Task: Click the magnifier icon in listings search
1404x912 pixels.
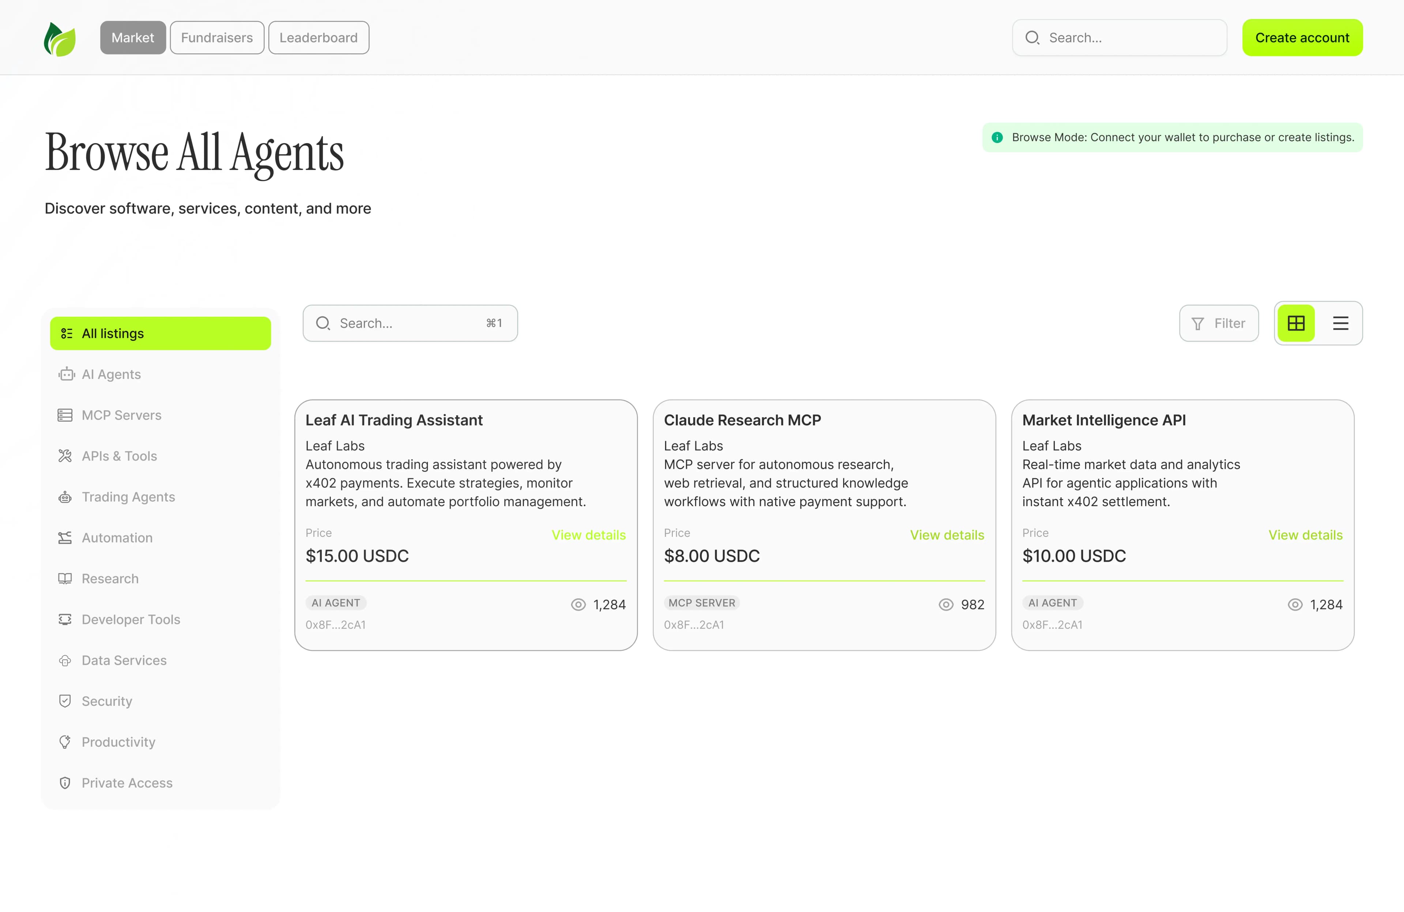Action: 323,323
